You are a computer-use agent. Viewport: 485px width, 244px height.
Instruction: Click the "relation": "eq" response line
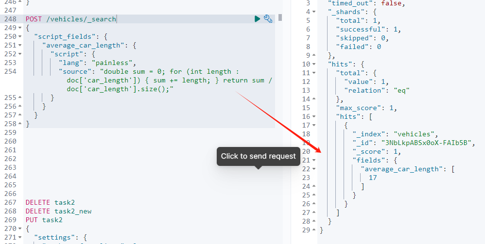point(377,90)
